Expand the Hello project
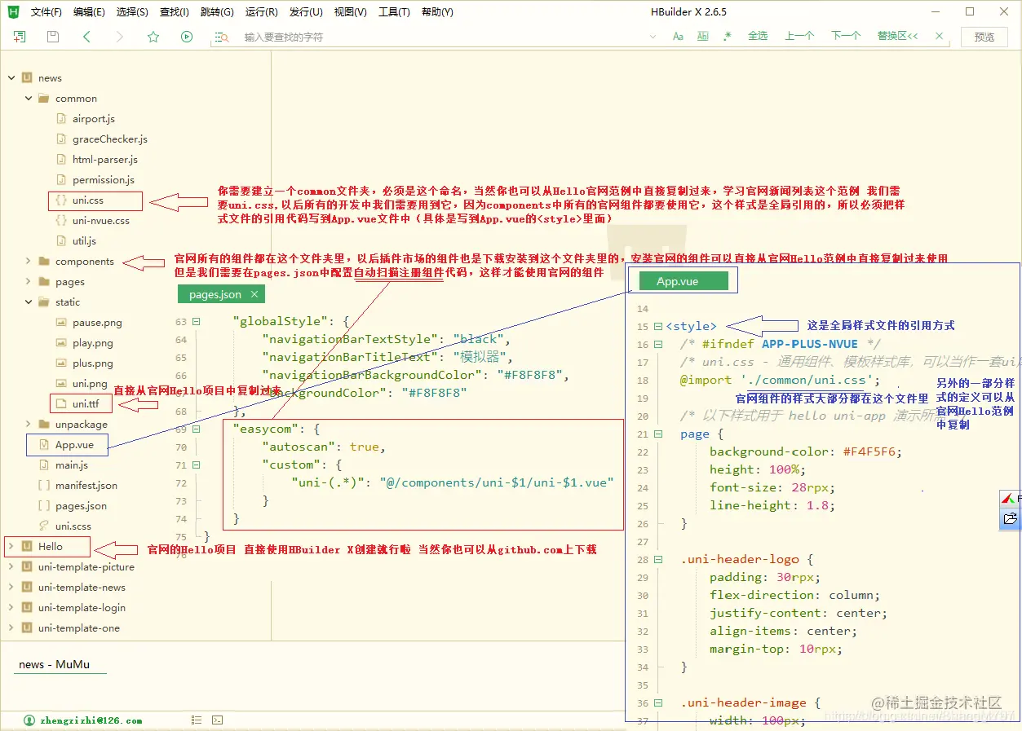Image resolution: width=1022 pixels, height=731 pixels. tap(11, 547)
